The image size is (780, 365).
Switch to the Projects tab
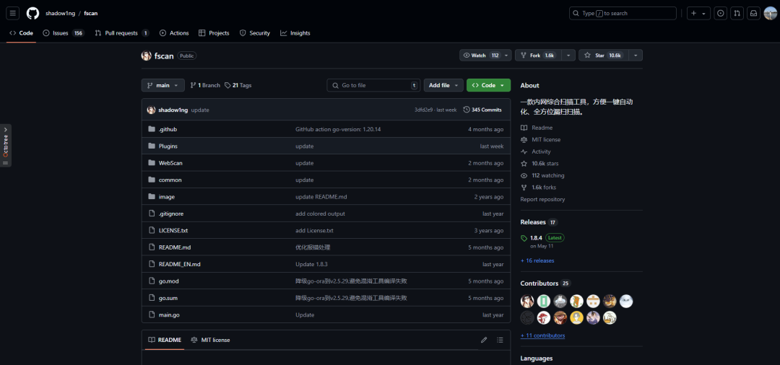214,33
